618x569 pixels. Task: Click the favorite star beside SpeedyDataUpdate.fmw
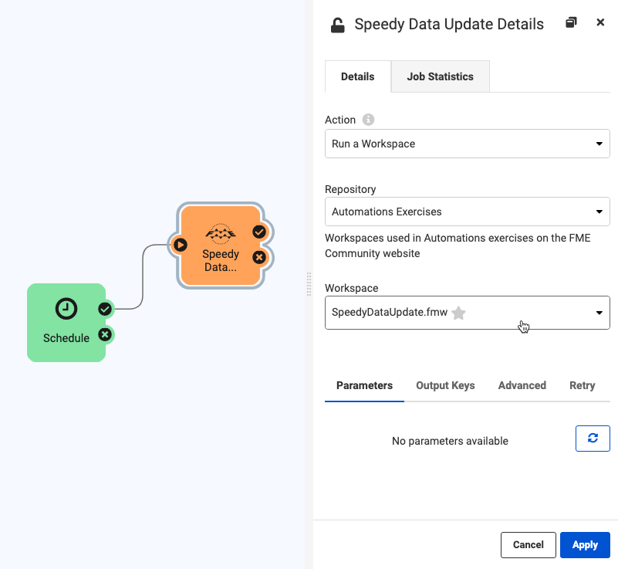click(459, 313)
